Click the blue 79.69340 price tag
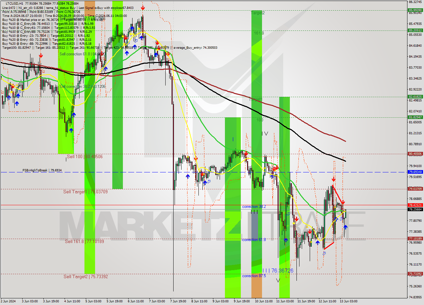Screen dimensions: 424x305 point(415,172)
